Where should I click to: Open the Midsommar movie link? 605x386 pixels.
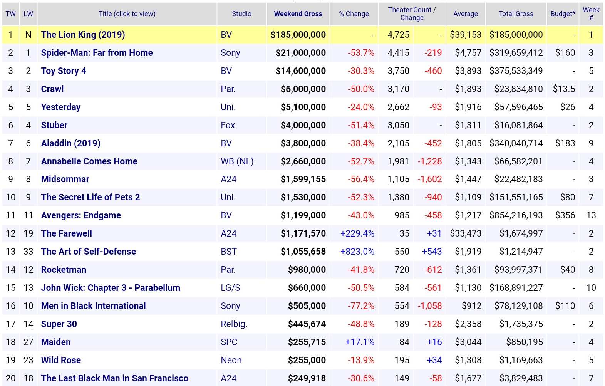point(65,179)
